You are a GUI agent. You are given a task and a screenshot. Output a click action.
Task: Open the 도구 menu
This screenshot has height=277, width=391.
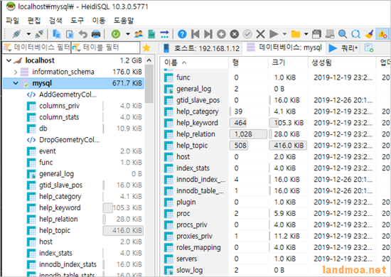pos(77,21)
